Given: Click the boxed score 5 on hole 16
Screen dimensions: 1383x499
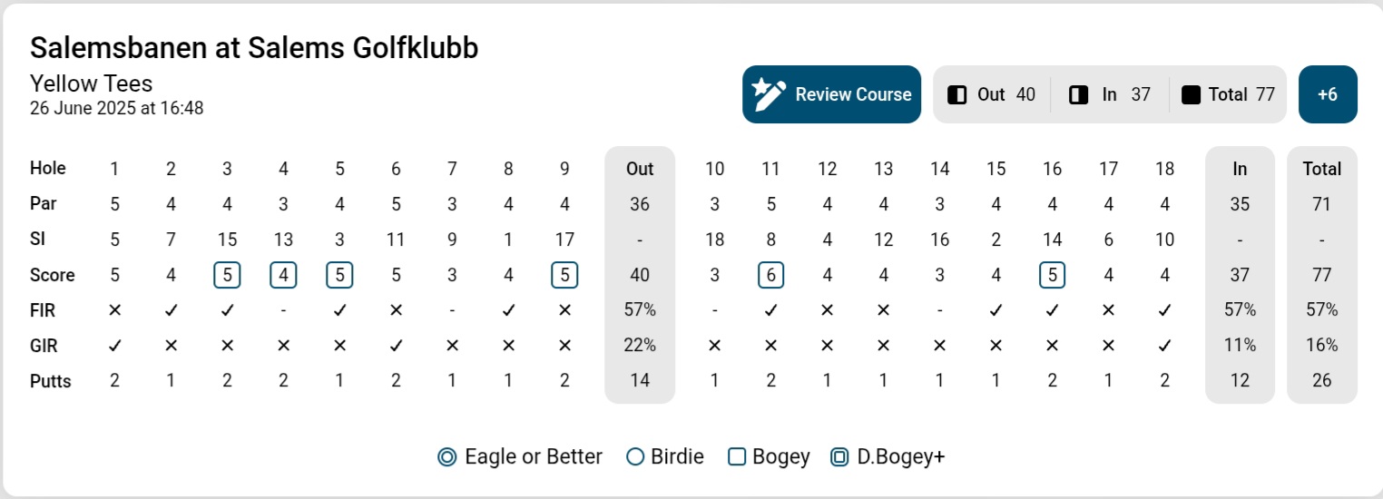Looking at the screenshot, I should (x=1052, y=275).
